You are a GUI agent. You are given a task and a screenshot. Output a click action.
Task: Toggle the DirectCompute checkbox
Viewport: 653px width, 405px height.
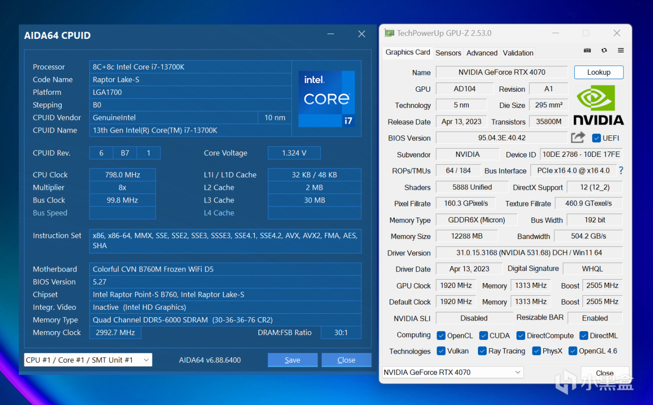[521, 336]
